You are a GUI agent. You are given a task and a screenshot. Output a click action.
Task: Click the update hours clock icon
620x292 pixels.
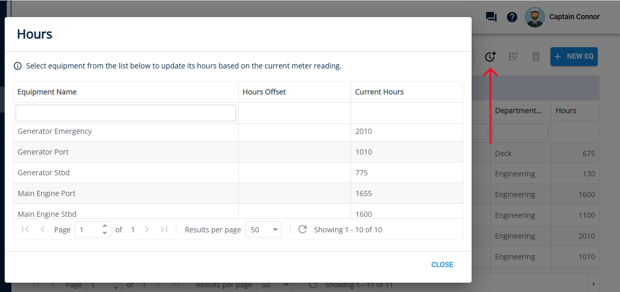pyautogui.click(x=490, y=57)
